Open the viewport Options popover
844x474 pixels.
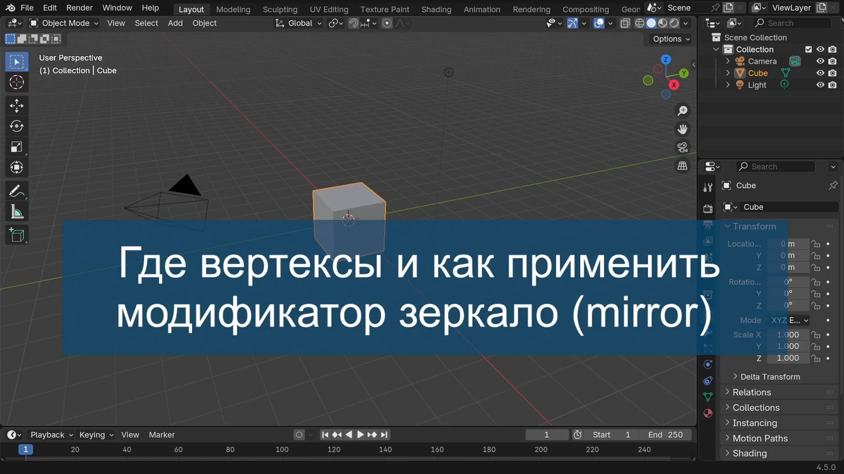(669, 39)
